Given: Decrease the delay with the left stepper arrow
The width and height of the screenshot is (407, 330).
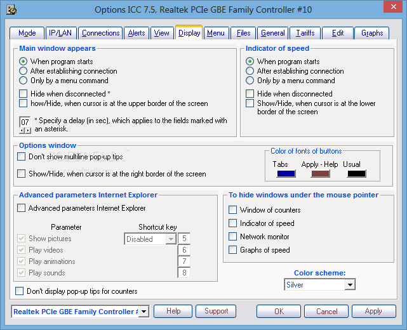Looking at the screenshot, I should [22, 131].
